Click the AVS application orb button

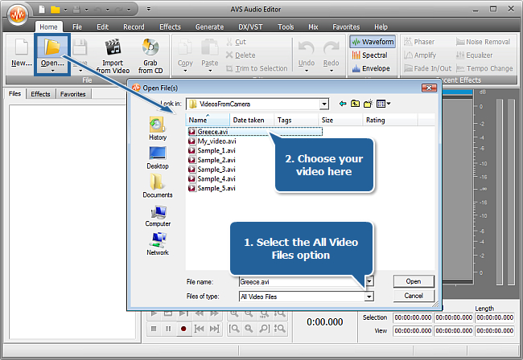point(18,14)
